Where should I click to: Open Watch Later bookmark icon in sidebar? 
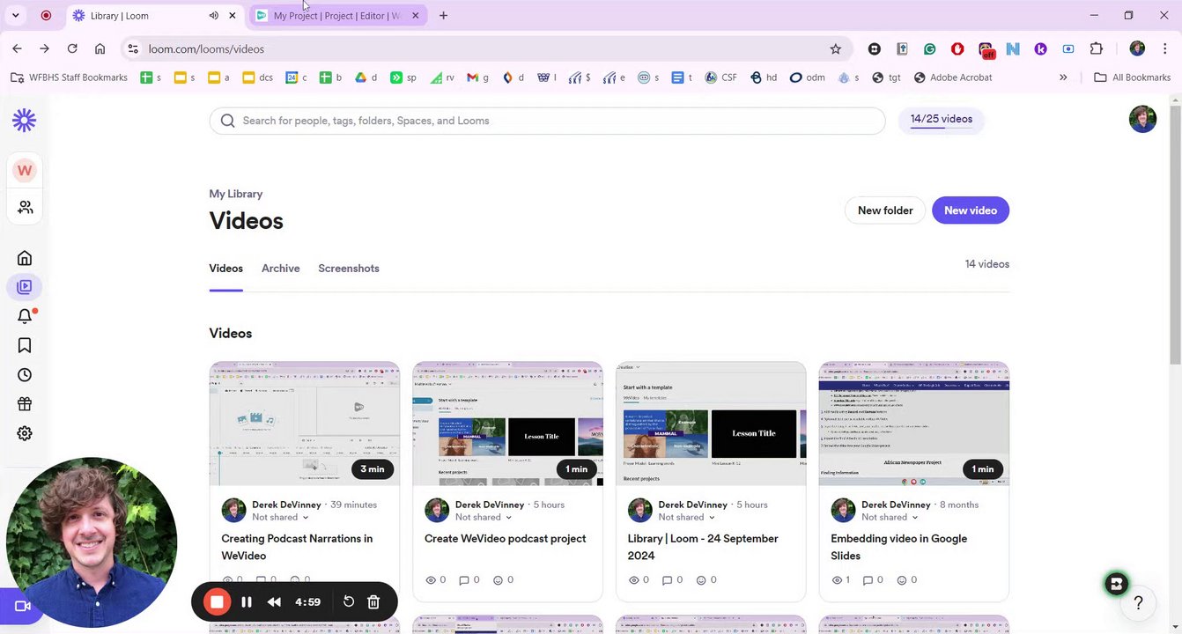click(x=25, y=345)
